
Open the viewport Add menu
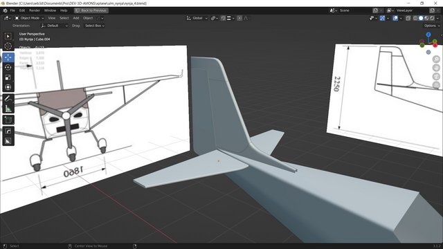click(76, 18)
